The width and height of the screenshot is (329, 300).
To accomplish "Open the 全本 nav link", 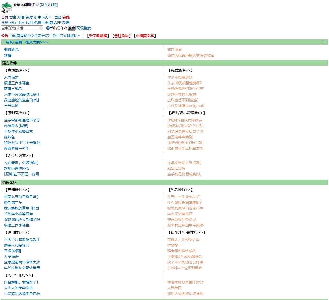I will pyautogui.click(x=21, y=23).
